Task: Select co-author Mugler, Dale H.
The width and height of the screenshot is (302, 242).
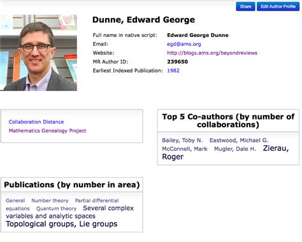Action: pos(235,149)
